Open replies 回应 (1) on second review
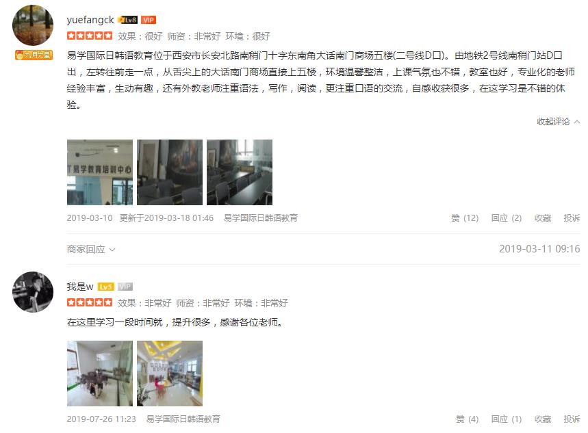The width and height of the screenshot is (588, 433). [507, 419]
